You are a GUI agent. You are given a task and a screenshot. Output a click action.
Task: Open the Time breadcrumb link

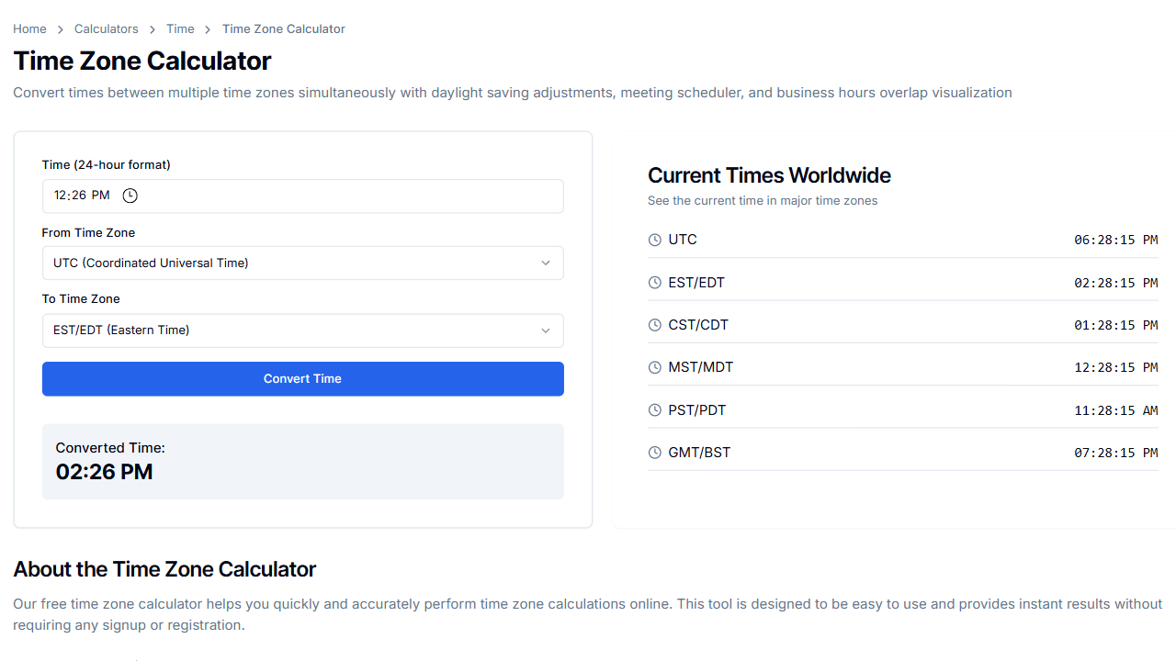(180, 28)
